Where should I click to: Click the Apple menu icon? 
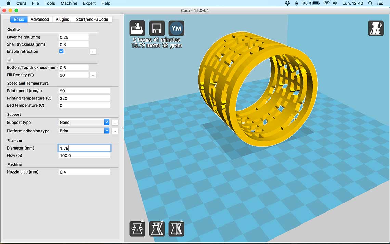[8, 3]
